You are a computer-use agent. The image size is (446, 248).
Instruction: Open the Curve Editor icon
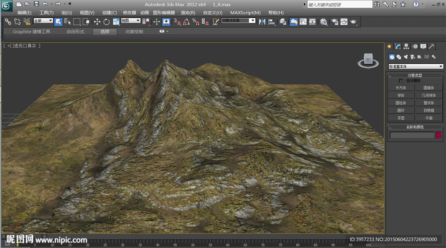click(303, 22)
